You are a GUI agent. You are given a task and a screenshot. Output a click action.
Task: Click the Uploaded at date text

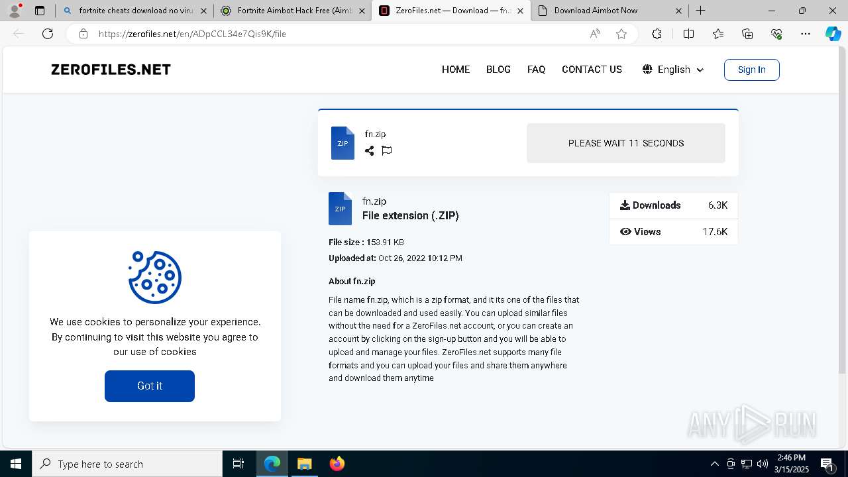396,258
